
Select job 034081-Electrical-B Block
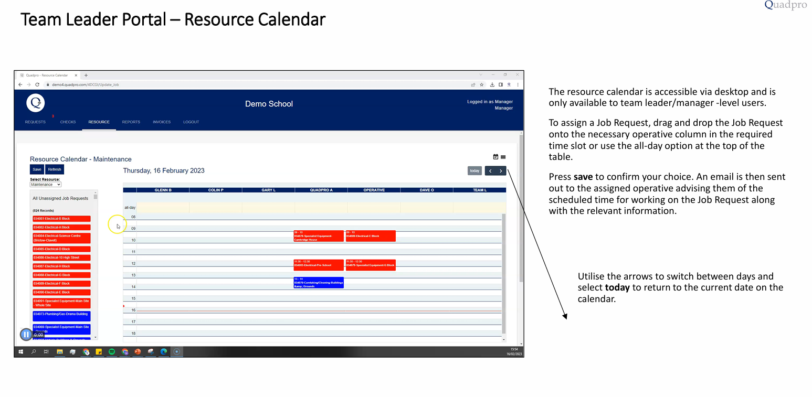[61, 219]
